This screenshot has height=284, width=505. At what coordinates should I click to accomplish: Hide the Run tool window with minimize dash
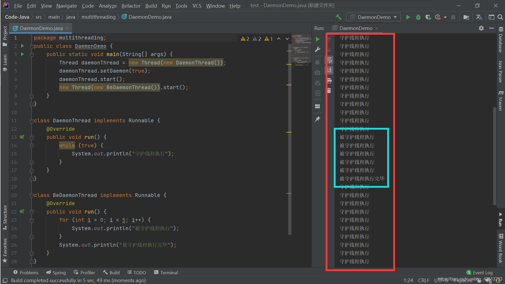[491, 28]
